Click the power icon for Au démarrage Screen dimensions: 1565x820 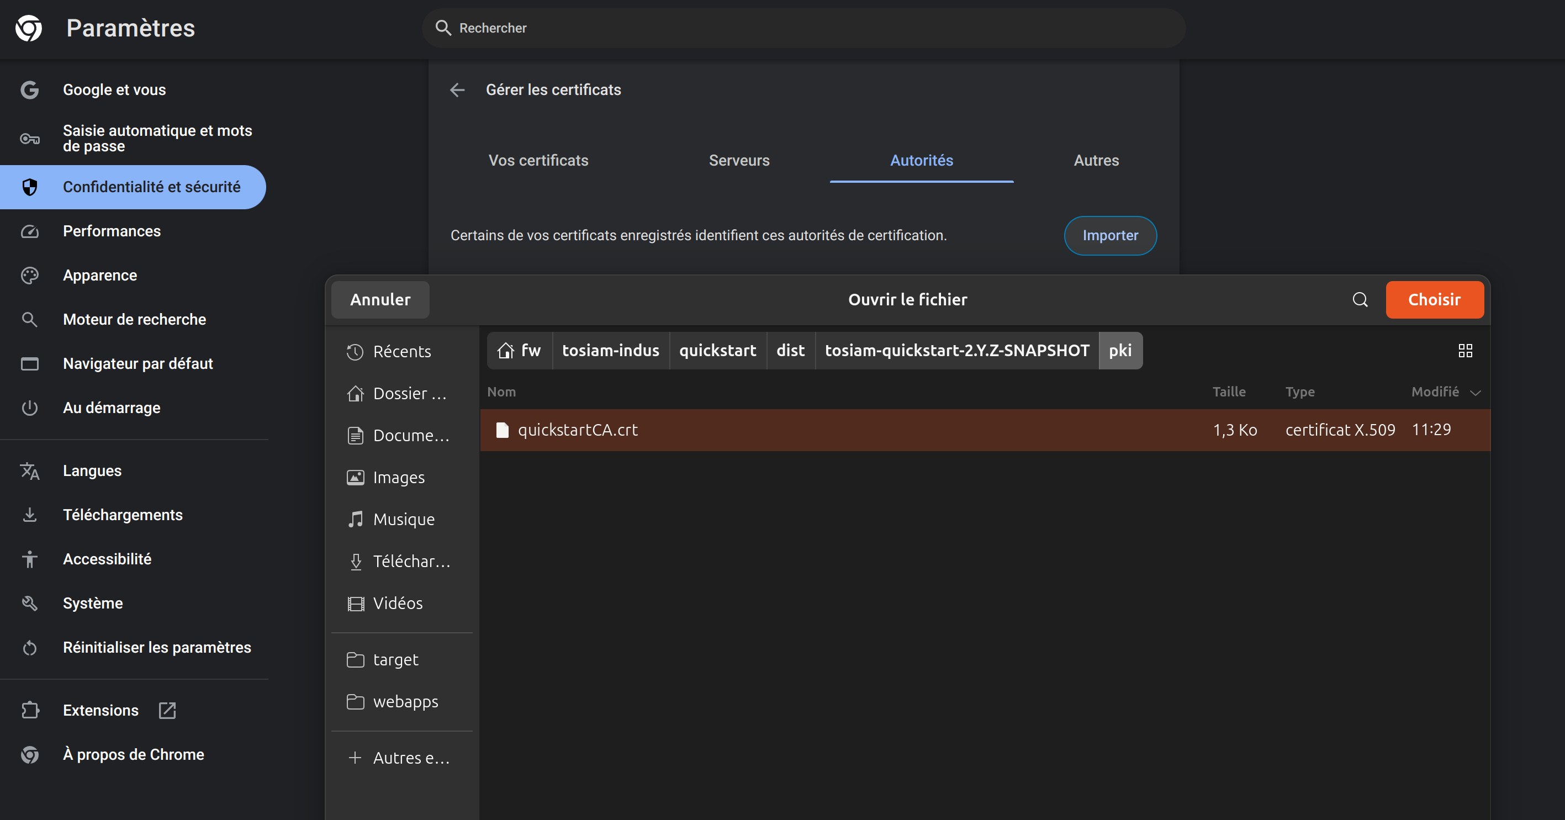[x=30, y=408]
